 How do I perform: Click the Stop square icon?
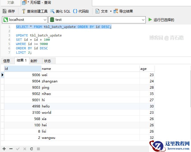(38, 149)
